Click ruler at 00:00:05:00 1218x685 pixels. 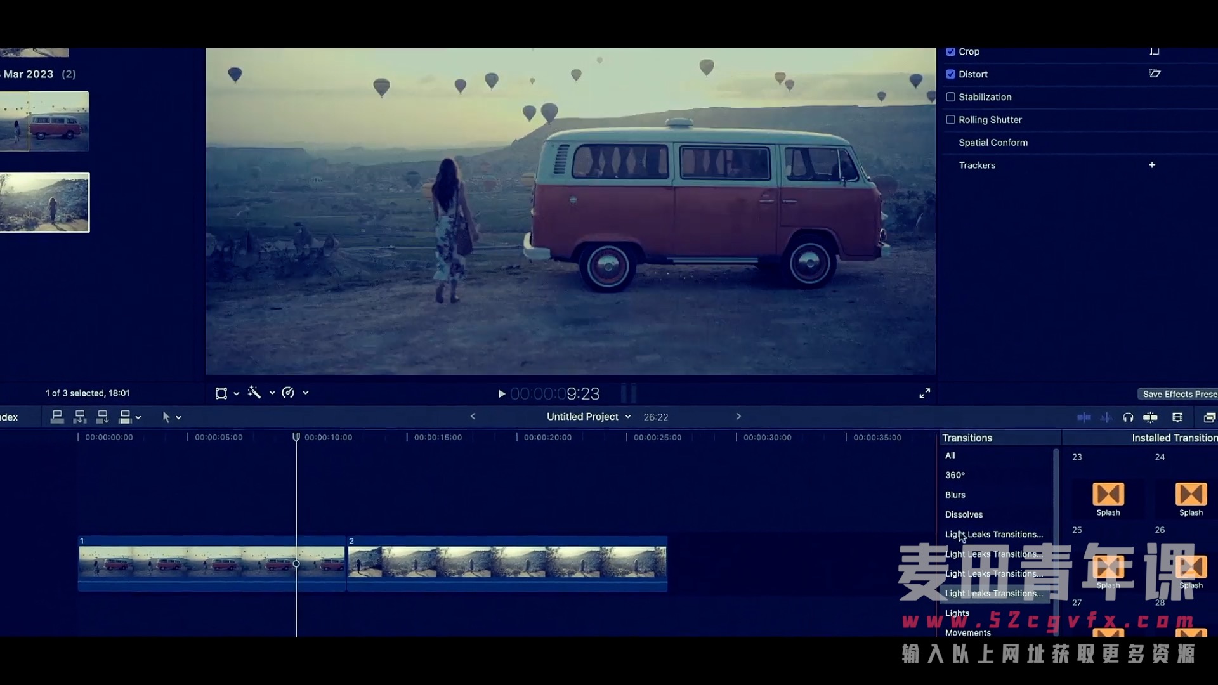click(218, 438)
